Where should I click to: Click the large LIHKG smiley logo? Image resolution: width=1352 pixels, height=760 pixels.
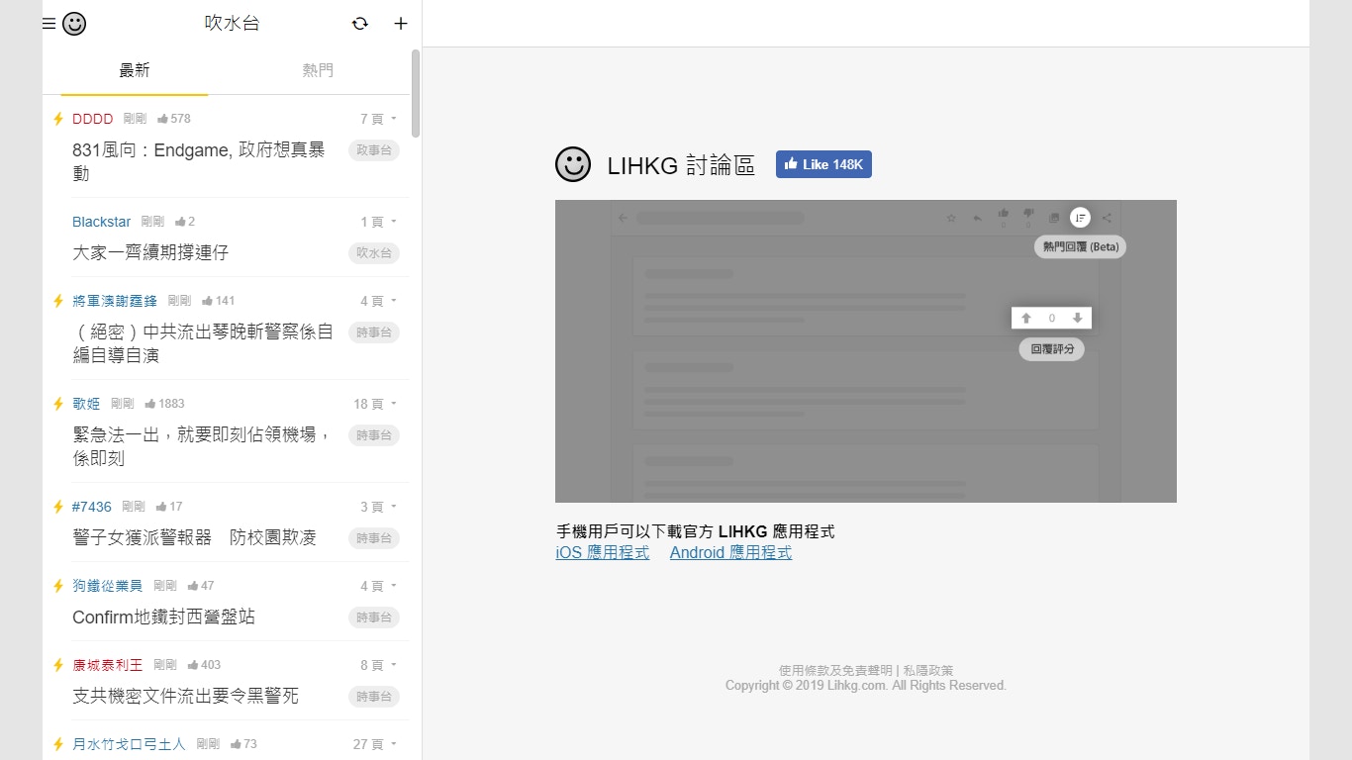573,164
